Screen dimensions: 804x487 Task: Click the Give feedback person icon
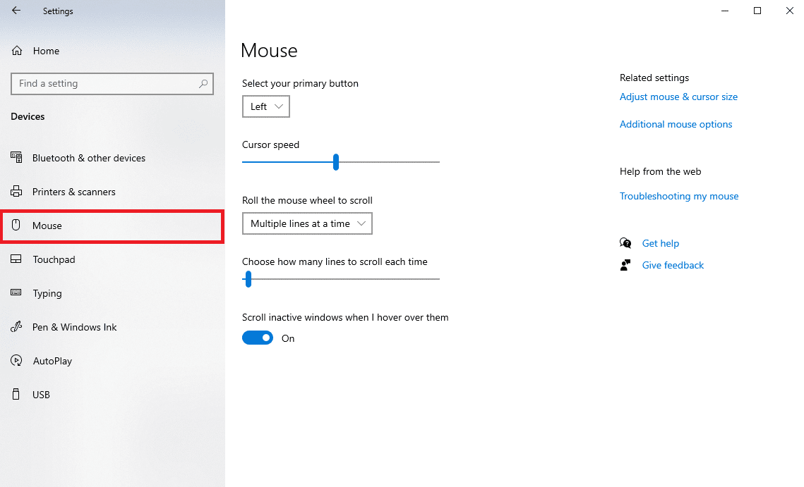[625, 265]
